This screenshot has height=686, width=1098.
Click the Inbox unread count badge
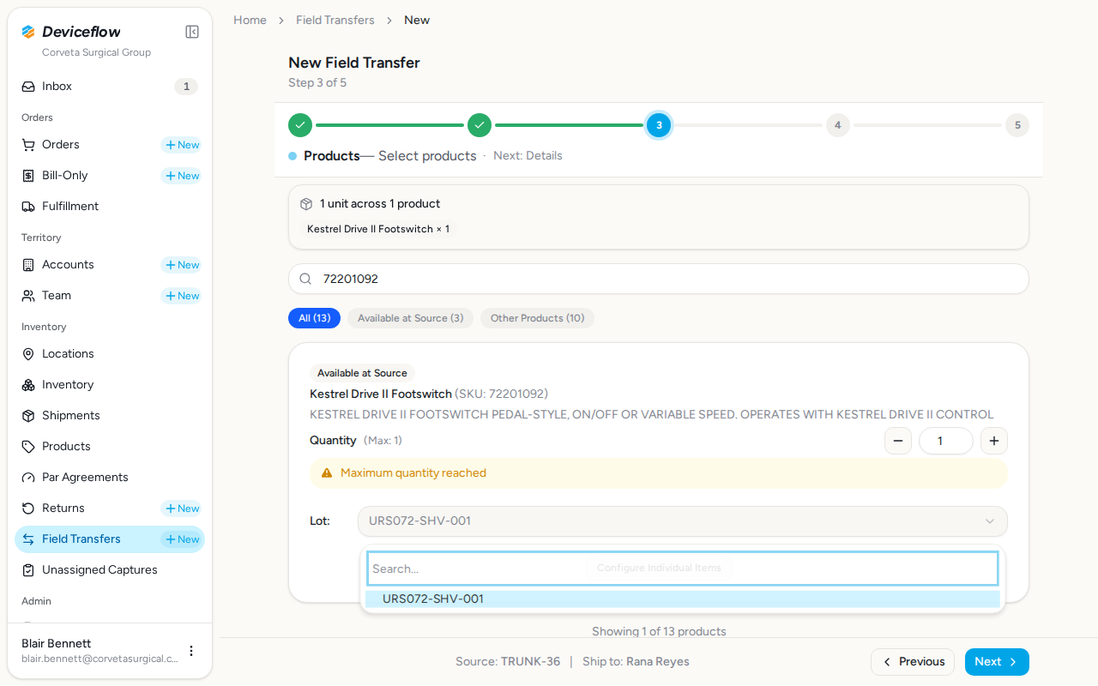click(186, 87)
